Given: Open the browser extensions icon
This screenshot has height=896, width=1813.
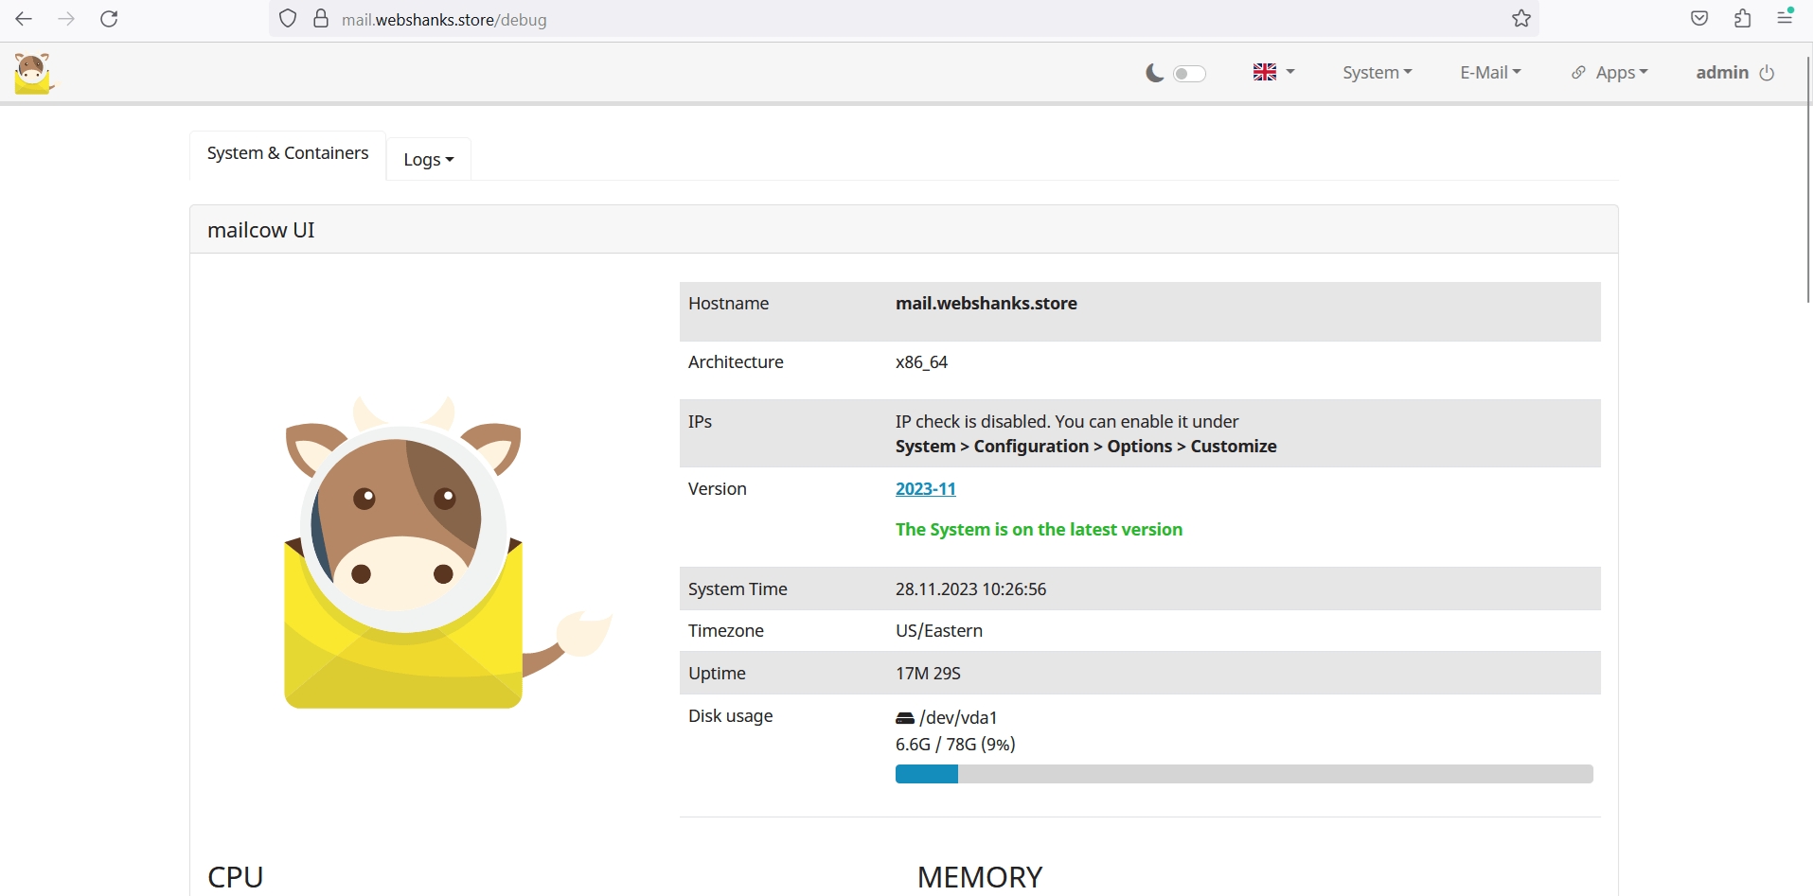Looking at the screenshot, I should (1742, 19).
